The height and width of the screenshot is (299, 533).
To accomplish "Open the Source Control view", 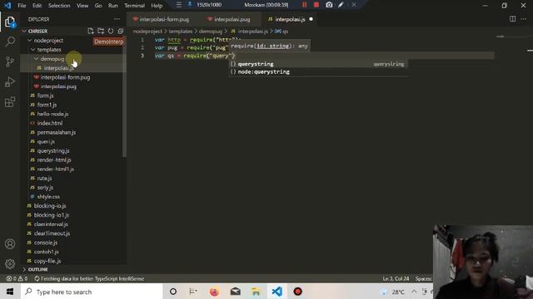I will click(x=10, y=61).
